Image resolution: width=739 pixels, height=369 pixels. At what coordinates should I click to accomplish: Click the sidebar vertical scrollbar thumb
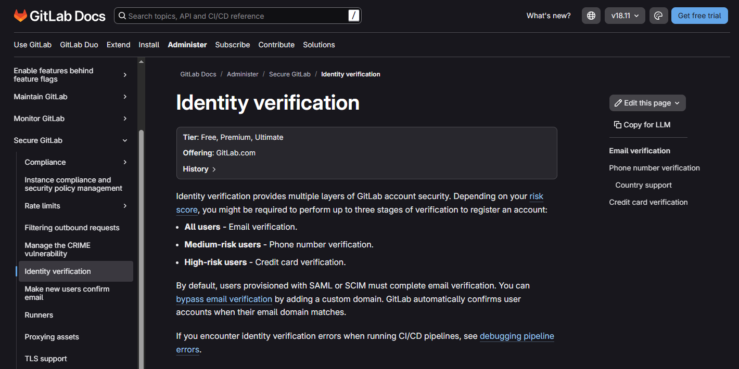[141, 249]
